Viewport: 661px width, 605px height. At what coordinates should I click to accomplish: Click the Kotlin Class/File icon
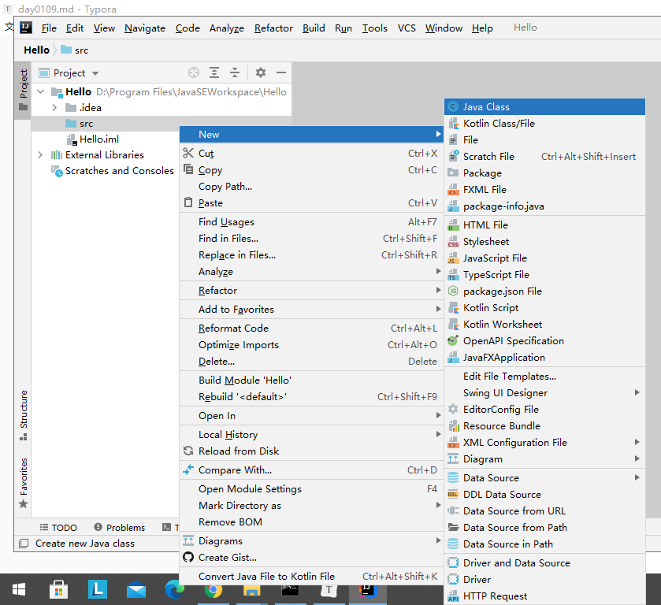(x=453, y=123)
